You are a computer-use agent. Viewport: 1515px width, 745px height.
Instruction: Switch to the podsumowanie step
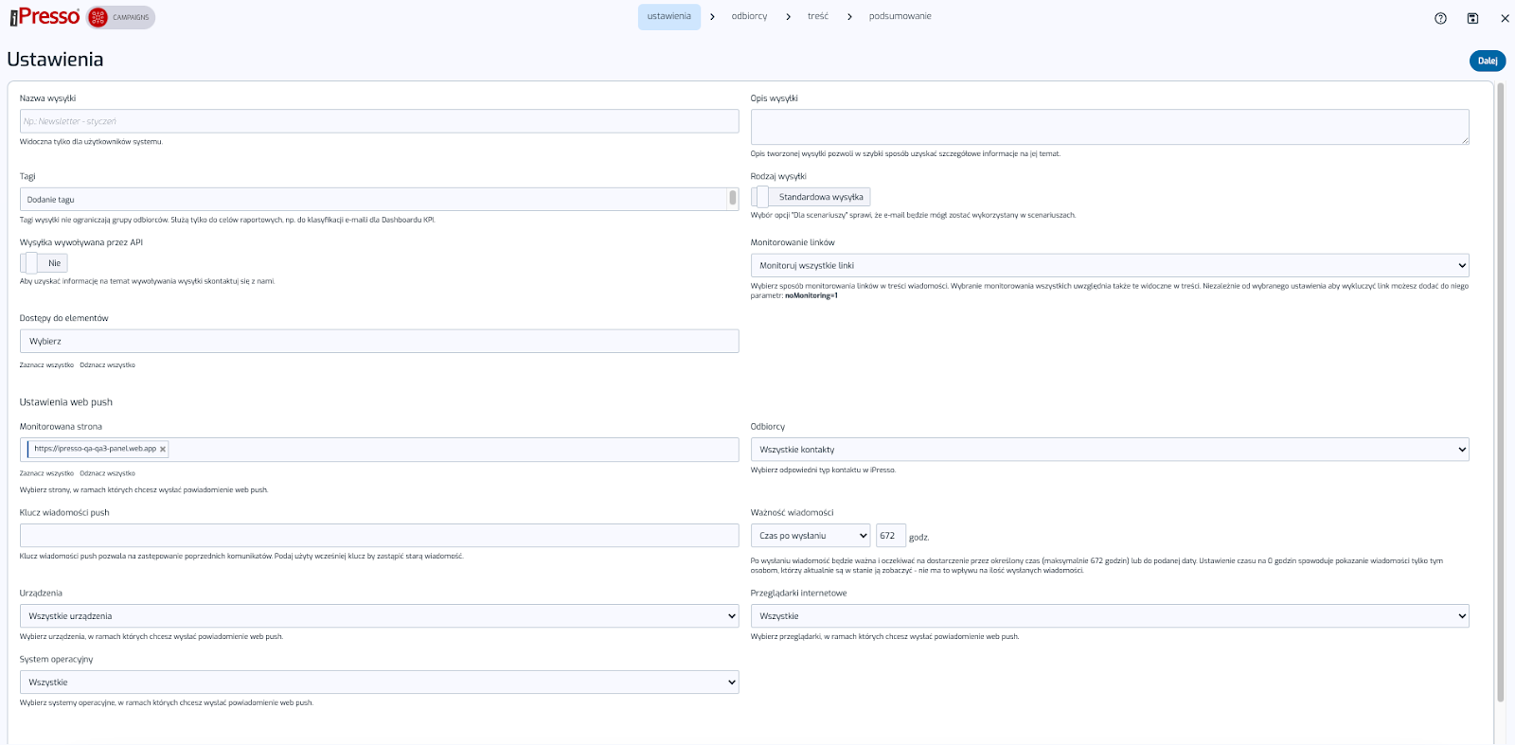(900, 16)
